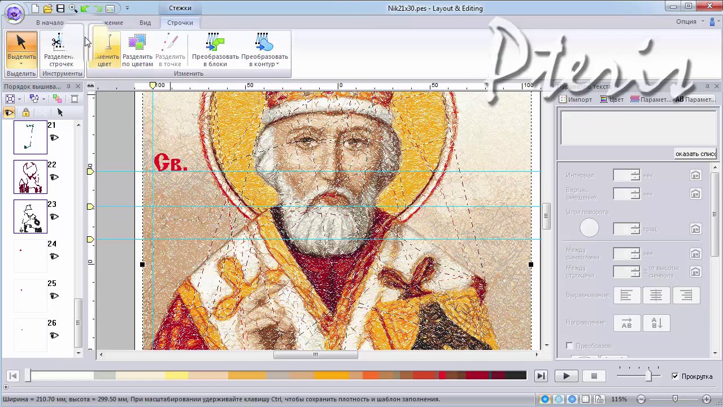Click the grid display icon in status bar

coord(586,399)
